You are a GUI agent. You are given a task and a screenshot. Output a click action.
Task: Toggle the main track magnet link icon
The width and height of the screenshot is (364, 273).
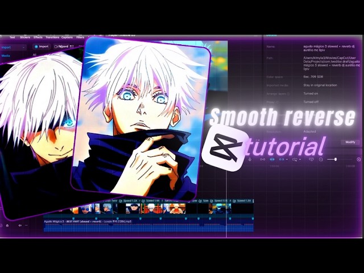[x=263, y=159]
